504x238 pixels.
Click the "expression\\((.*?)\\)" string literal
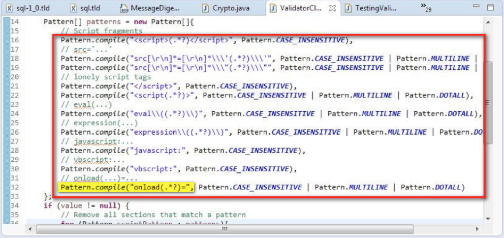click(x=180, y=132)
